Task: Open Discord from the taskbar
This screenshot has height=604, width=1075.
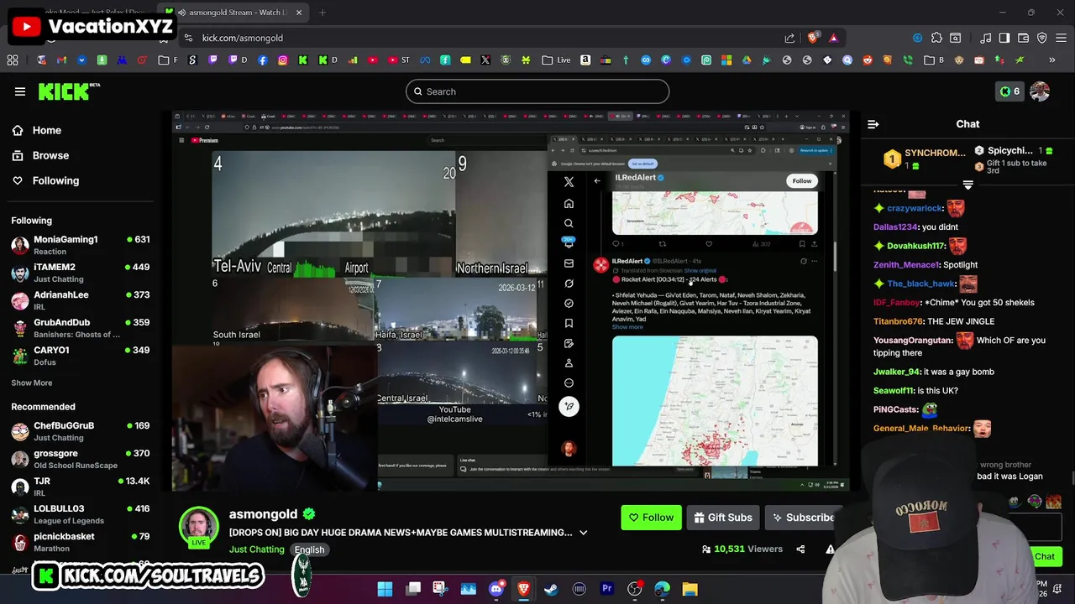Action: point(496,589)
